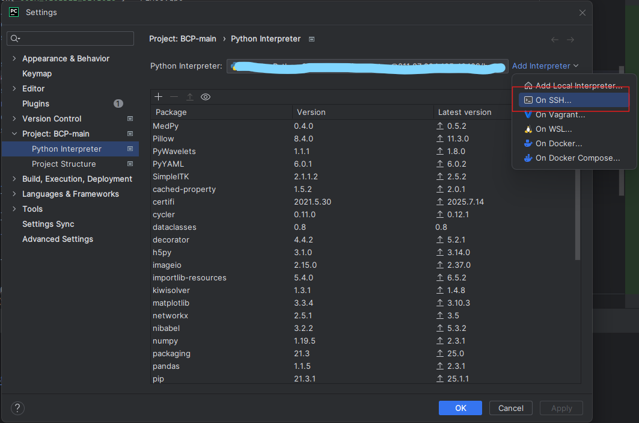This screenshot has width=639, height=423.
Task: Sort by the Version column header
Action: [362, 112]
